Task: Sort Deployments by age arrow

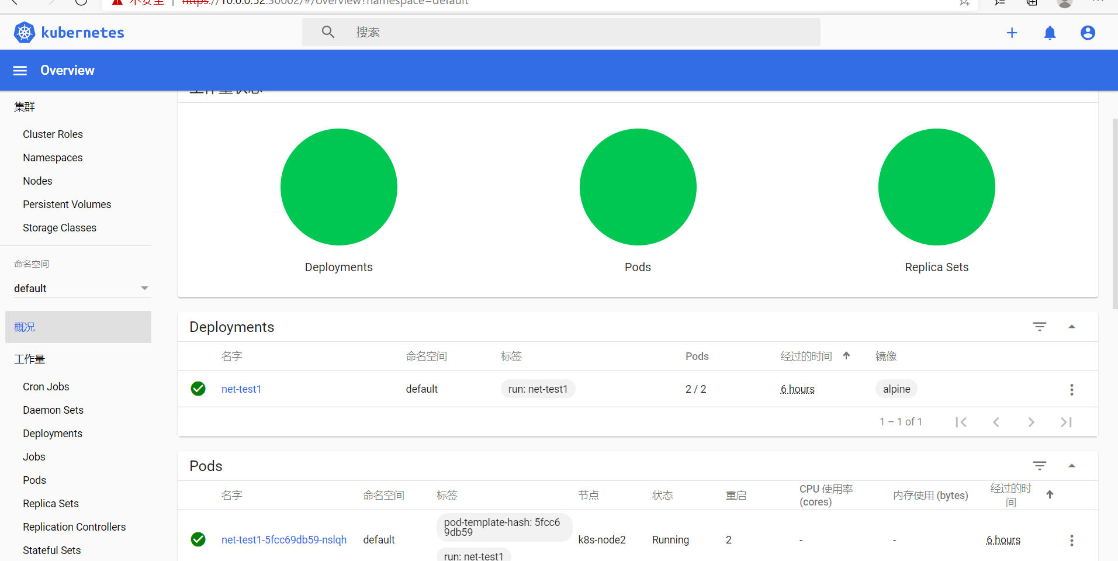Action: (x=846, y=355)
